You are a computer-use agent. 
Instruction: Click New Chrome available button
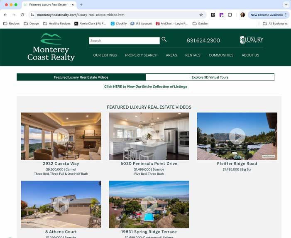click(267, 15)
